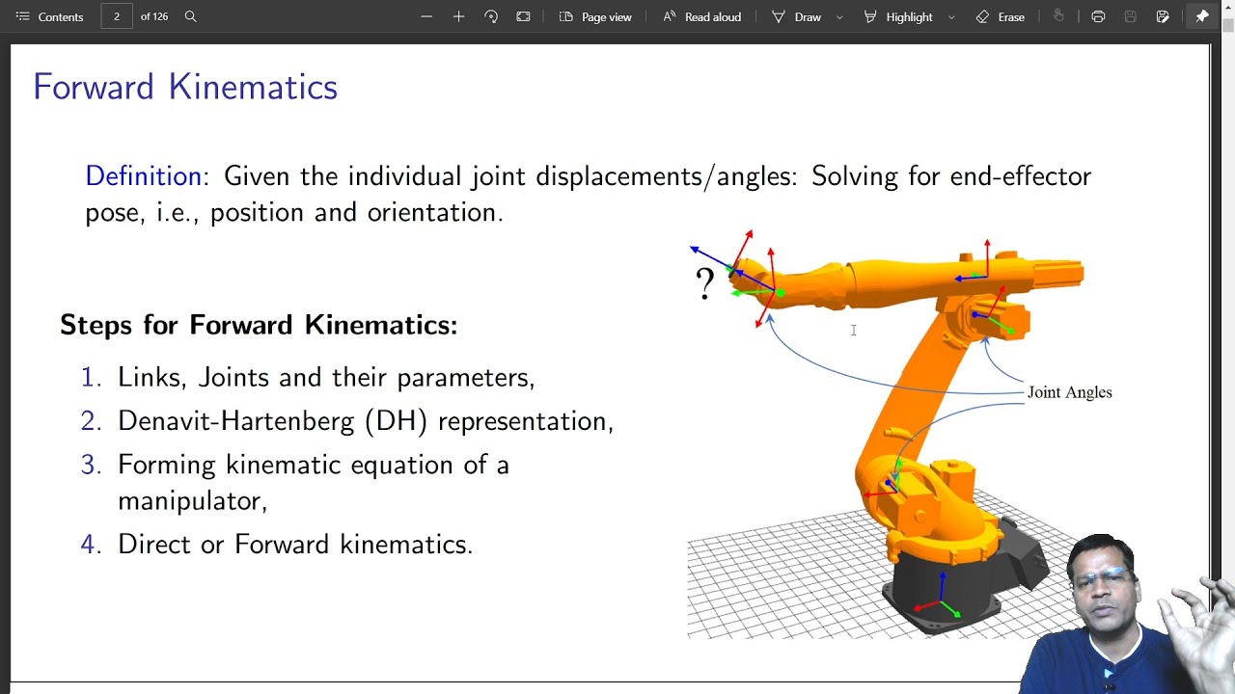
Task: Click the 'of 126' page count text
Action: tap(154, 16)
